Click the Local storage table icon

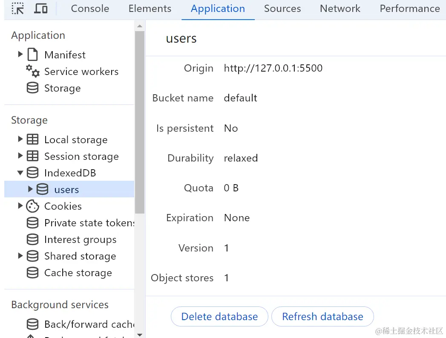tap(32, 140)
